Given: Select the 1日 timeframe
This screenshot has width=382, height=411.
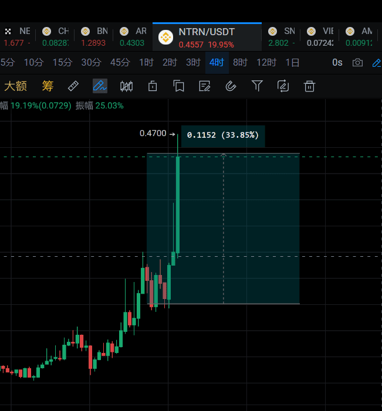Looking at the screenshot, I should [292, 63].
